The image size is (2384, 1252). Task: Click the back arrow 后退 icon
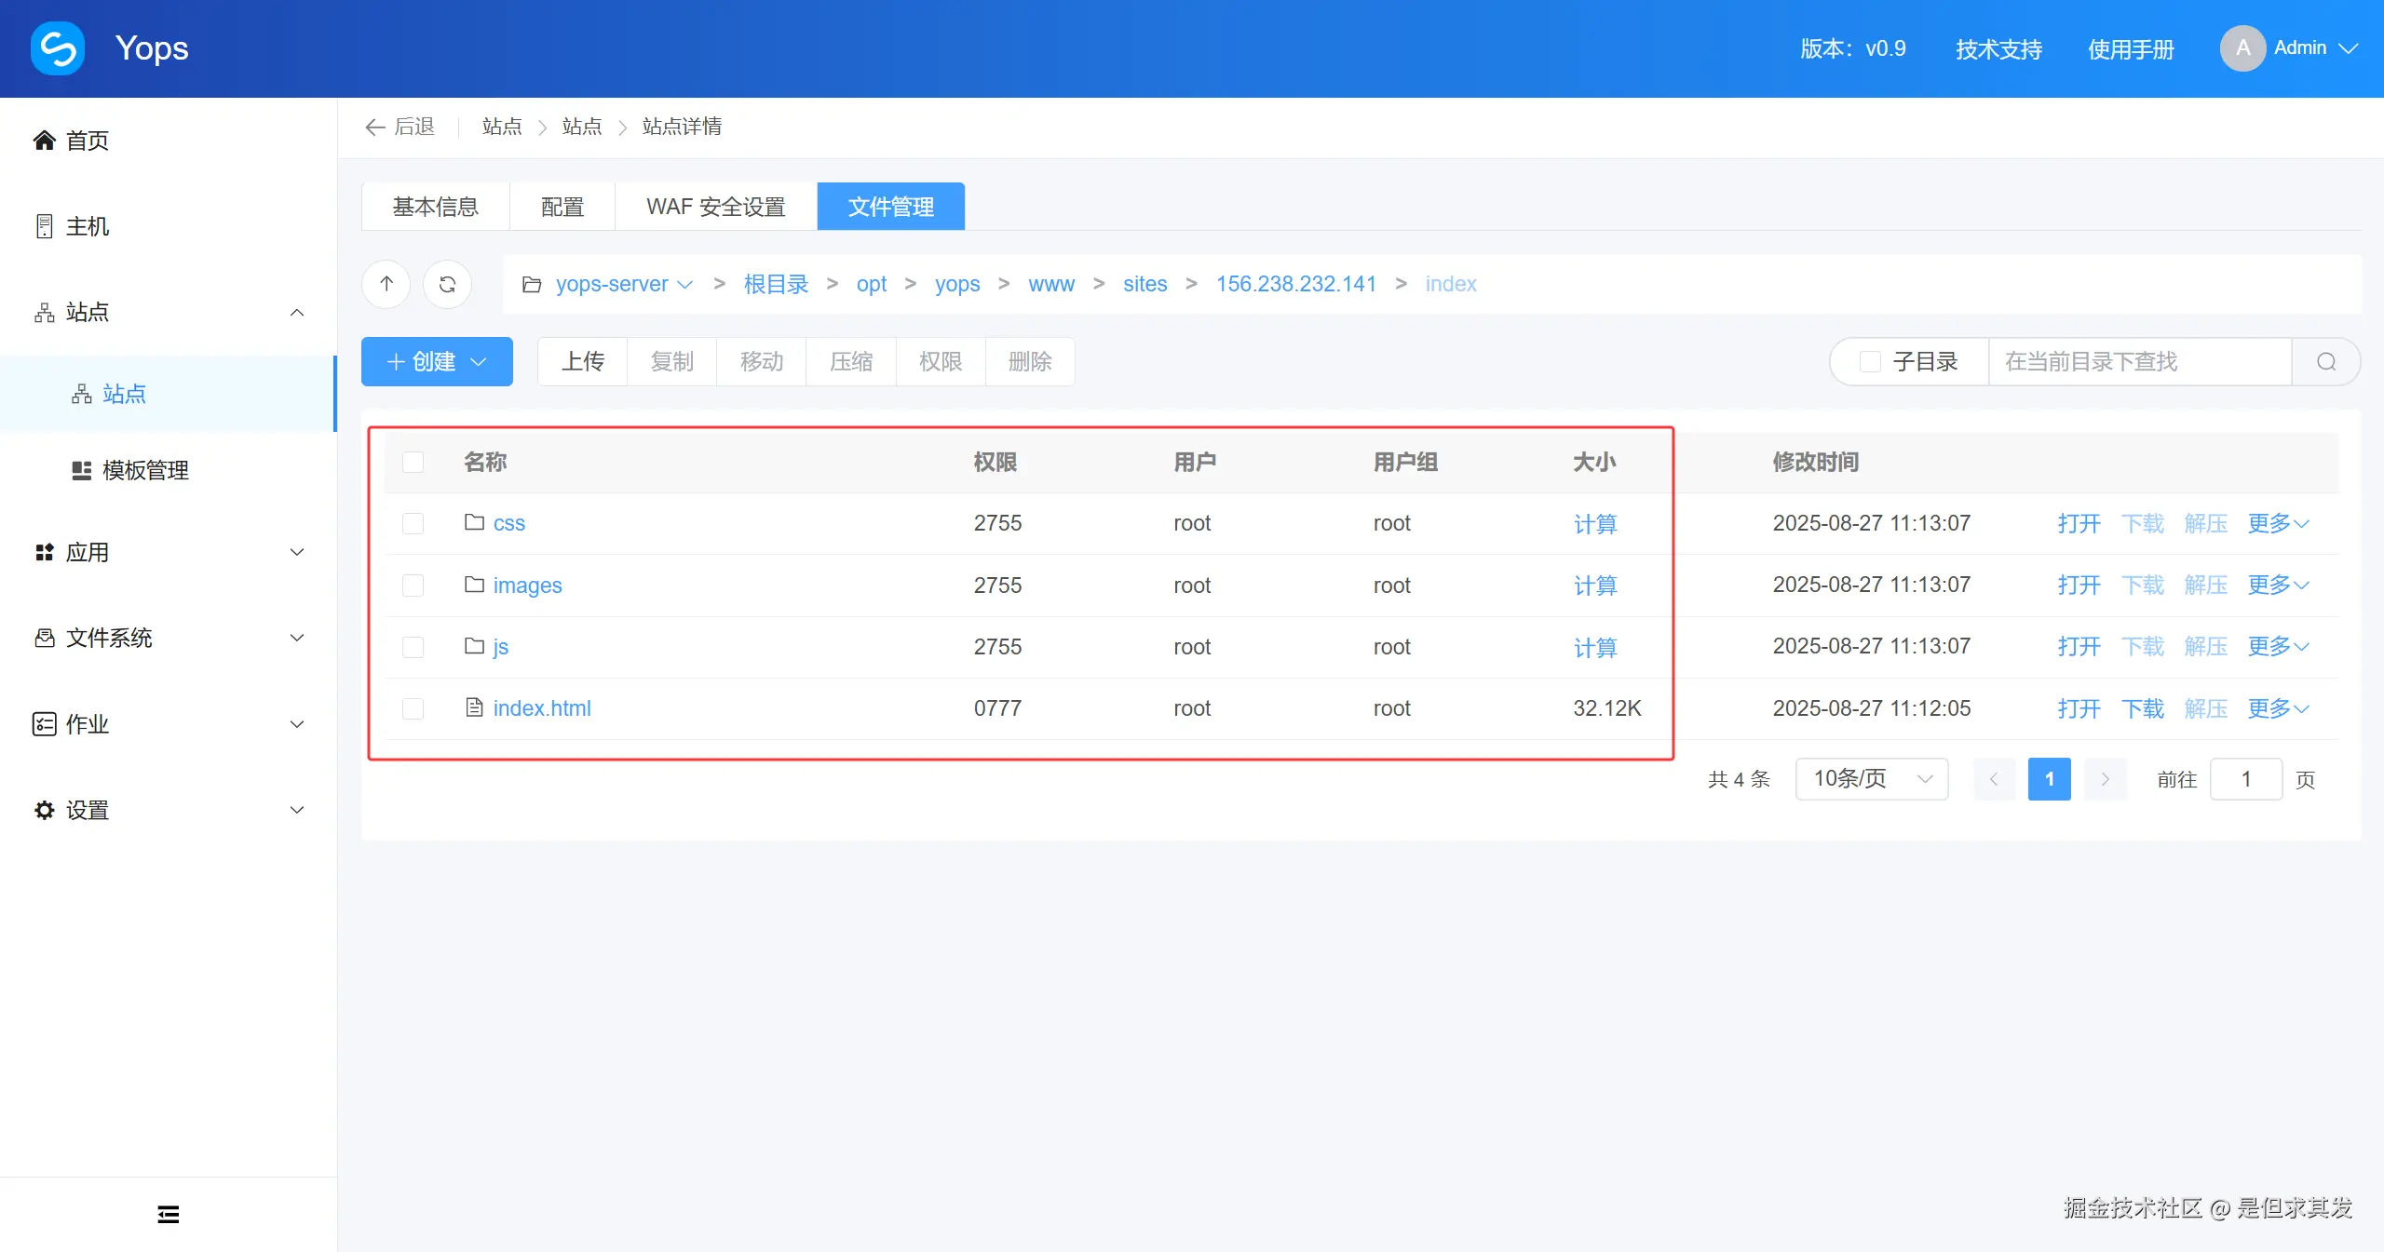coord(375,127)
